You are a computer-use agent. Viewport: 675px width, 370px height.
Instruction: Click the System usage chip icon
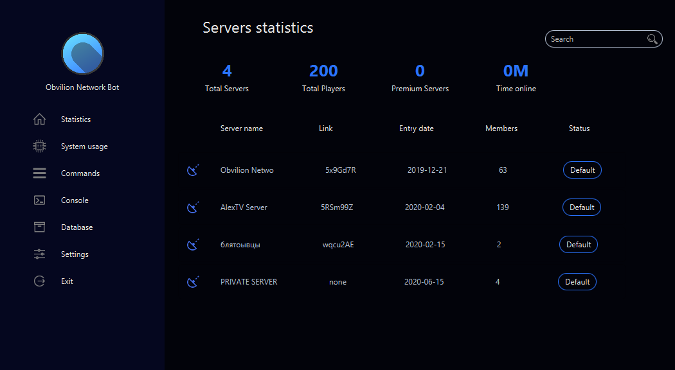(x=40, y=146)
